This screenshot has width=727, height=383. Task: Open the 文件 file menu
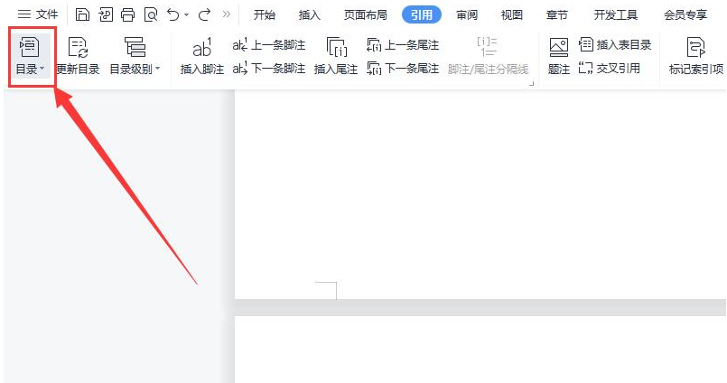(38, 14)
